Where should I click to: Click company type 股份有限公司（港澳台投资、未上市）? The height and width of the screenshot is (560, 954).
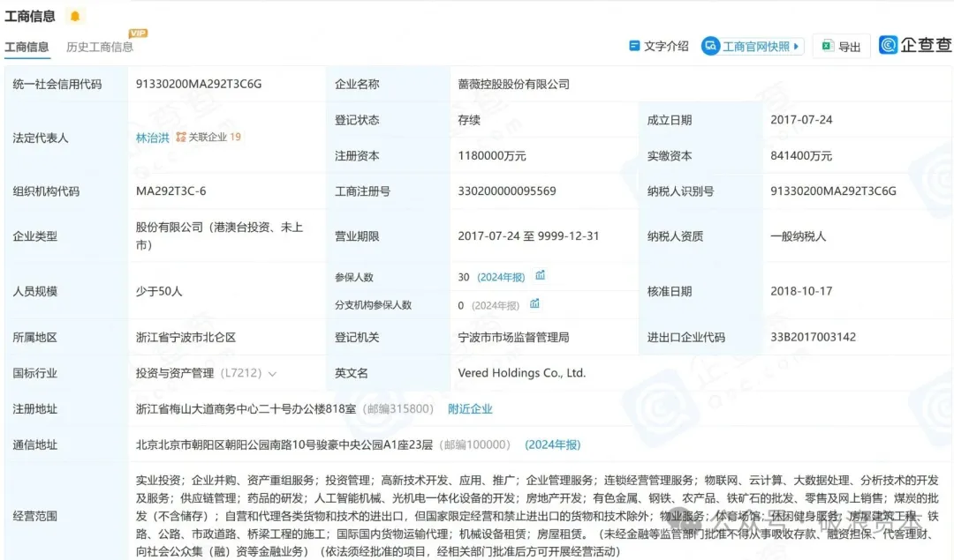pos(219,235)
